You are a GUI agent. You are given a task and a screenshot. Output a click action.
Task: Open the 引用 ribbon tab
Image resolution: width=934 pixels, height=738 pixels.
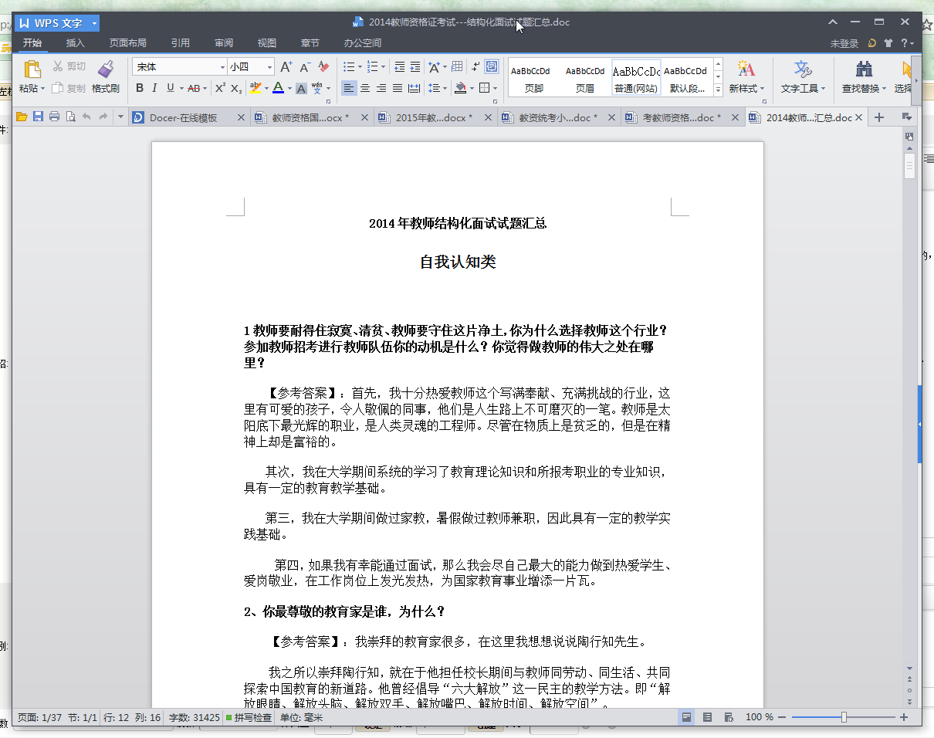[181, 43]
